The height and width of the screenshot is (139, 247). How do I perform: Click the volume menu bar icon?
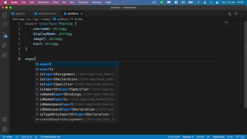(183, 2)
